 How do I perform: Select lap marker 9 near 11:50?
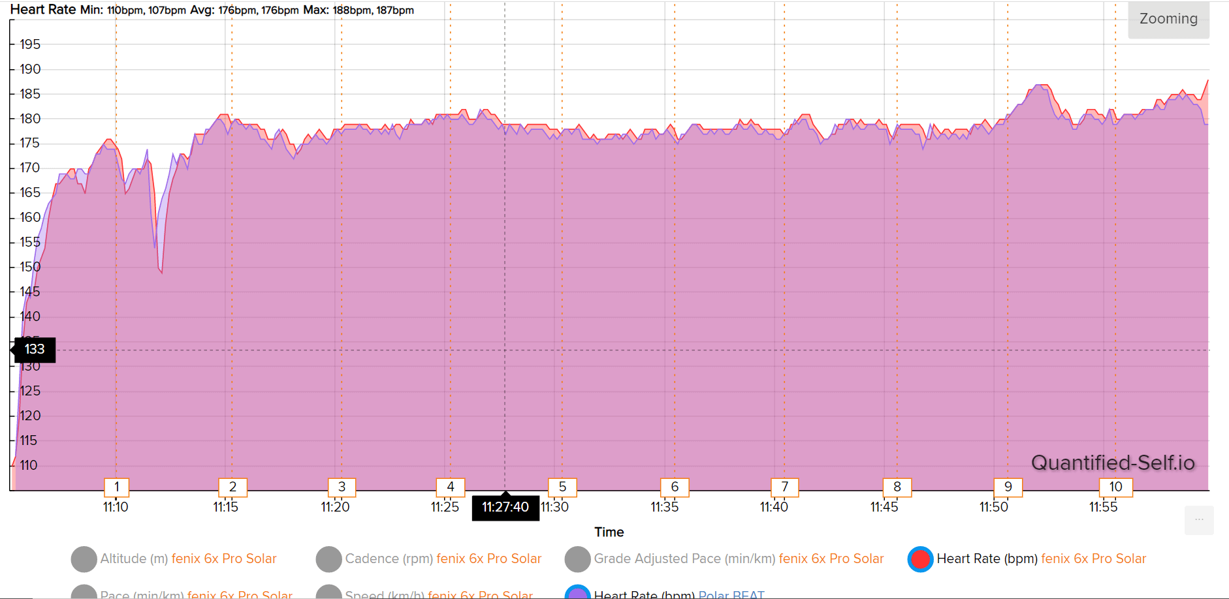[x=1008, y=487]
